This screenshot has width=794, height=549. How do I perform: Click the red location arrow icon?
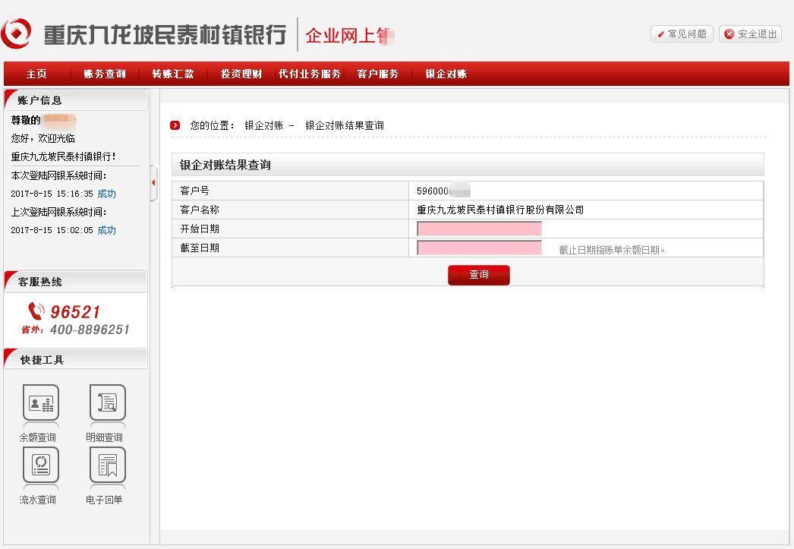tap(175, 125)
